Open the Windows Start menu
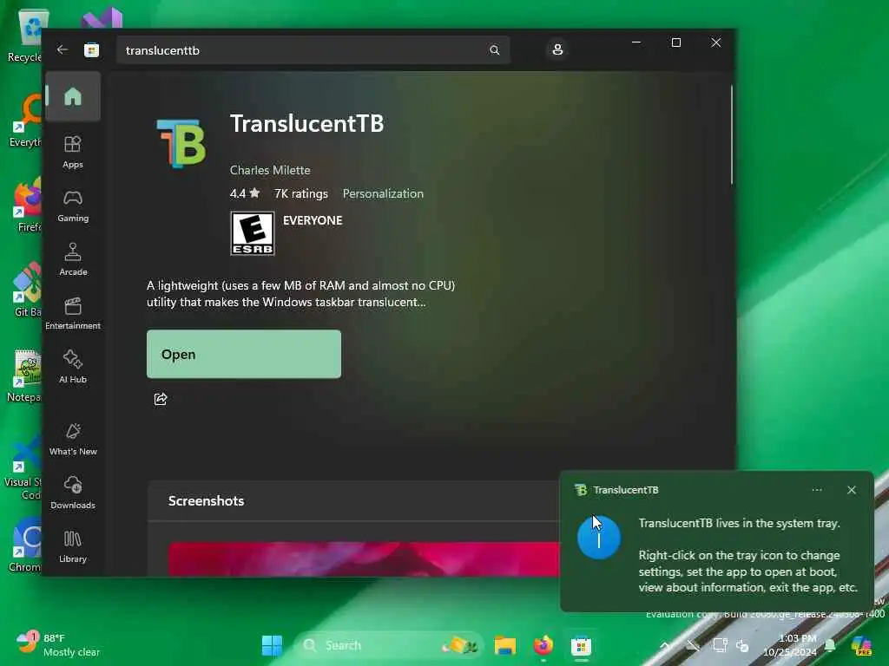 [272, 645]
